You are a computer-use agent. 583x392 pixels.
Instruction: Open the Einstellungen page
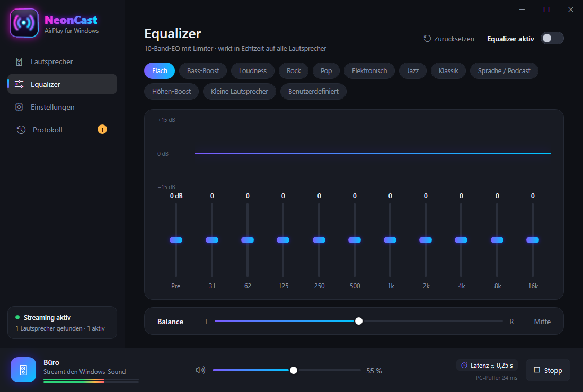pyautogui.click(x=62, y=107)
